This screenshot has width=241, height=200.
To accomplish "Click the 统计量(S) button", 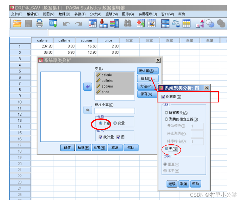I will pos(147,71).
